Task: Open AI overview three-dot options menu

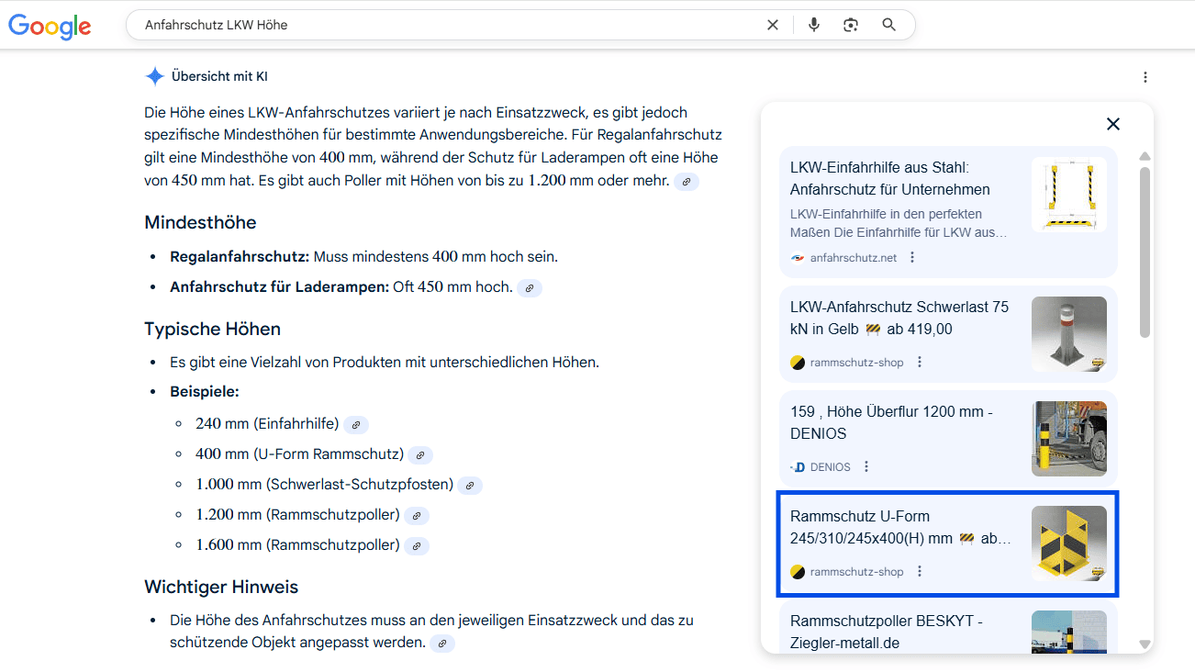Action: 1145,77
